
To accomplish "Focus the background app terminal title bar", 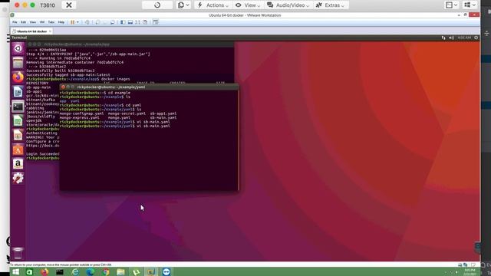I will point(130,44).
